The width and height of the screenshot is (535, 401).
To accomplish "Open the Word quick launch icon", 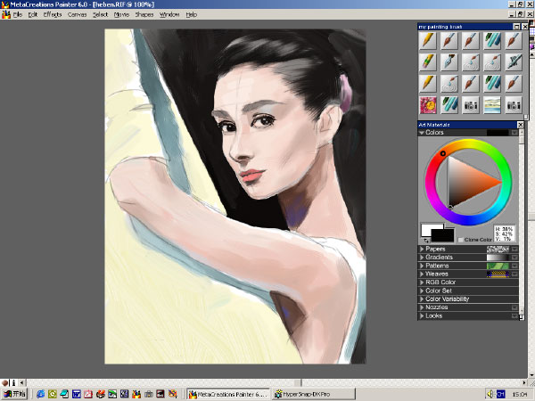I will (x=76, y=394).
